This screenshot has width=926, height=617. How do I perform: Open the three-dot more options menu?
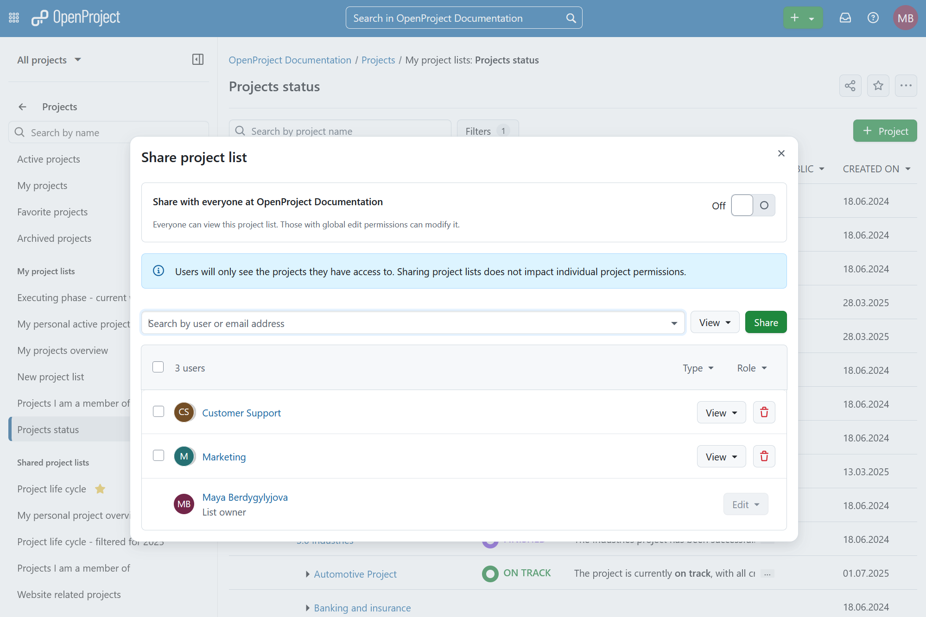[x=906, y=86]
